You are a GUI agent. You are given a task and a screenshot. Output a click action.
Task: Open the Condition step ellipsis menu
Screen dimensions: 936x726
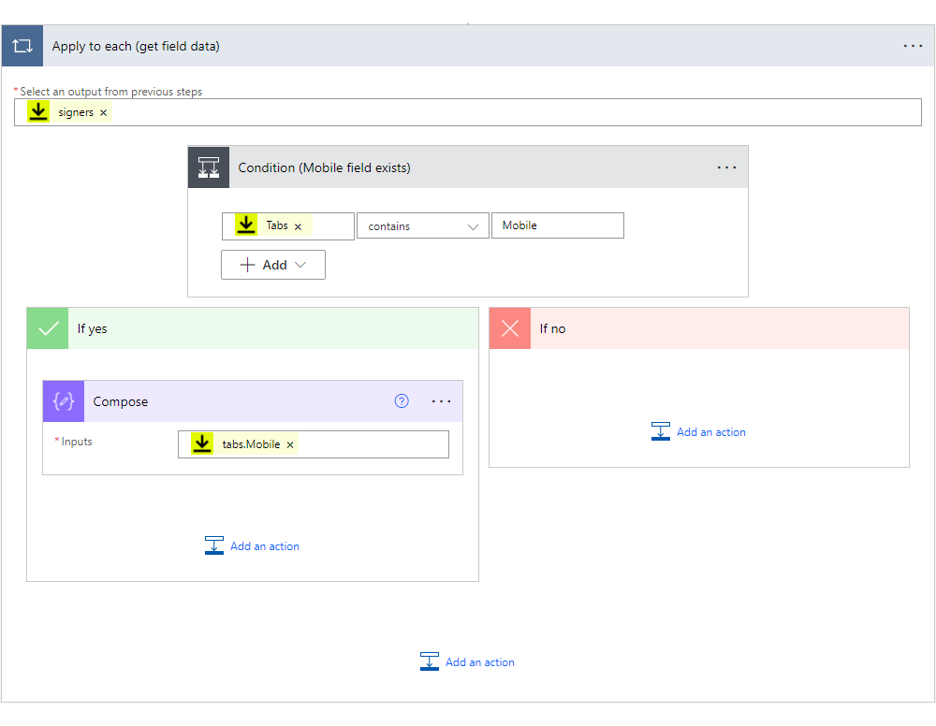point(726,167)
